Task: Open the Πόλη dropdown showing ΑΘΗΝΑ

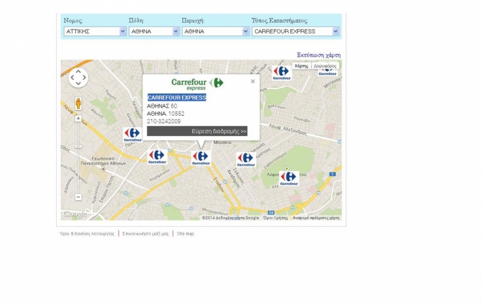Action: [154, 31]
